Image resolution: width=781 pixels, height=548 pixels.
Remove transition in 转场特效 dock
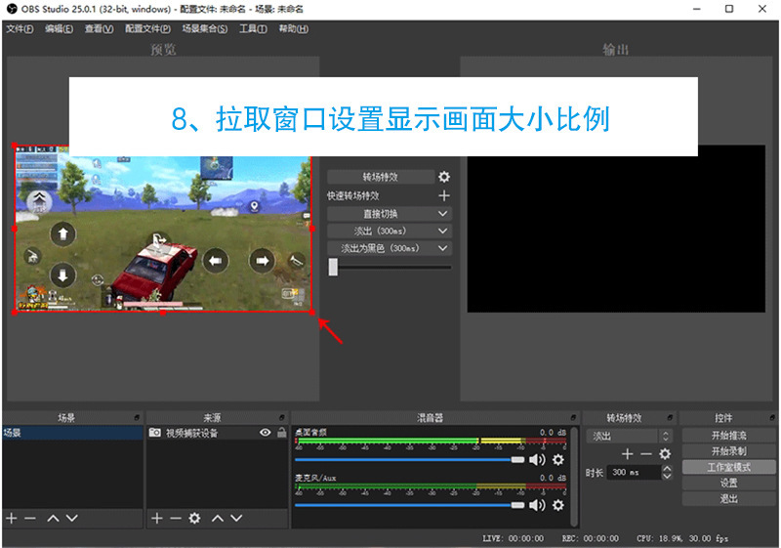[646, 454]
